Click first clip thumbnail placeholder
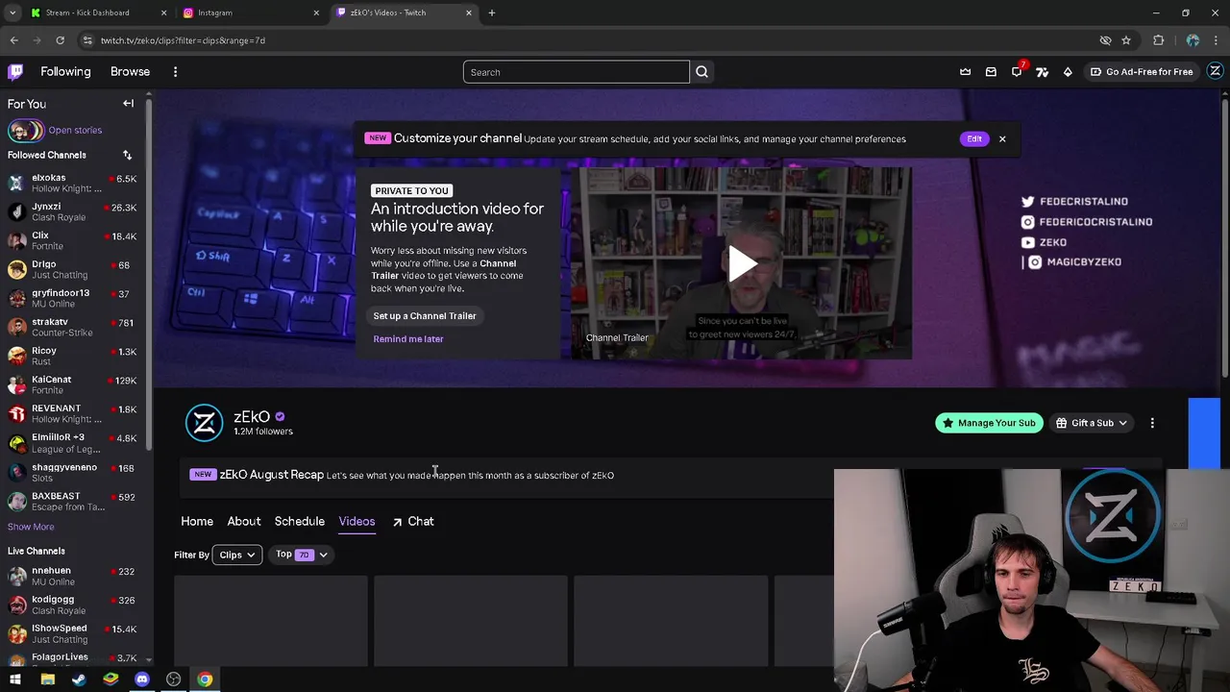The image size is (1230, 692). click(x=271, y=621)
